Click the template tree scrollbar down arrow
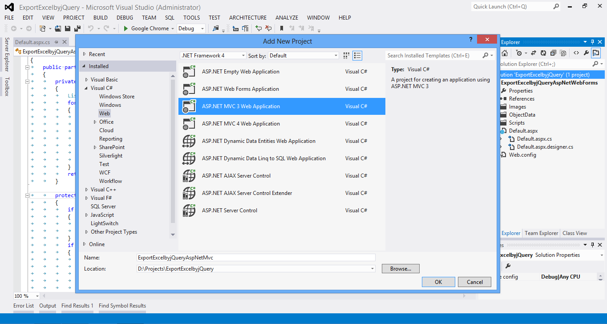Screen dimensions: 607x324 click(173, 234)
